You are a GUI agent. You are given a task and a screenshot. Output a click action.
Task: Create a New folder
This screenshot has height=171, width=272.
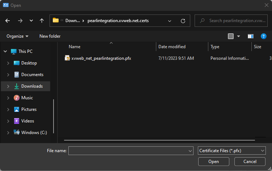click(50, 36)
